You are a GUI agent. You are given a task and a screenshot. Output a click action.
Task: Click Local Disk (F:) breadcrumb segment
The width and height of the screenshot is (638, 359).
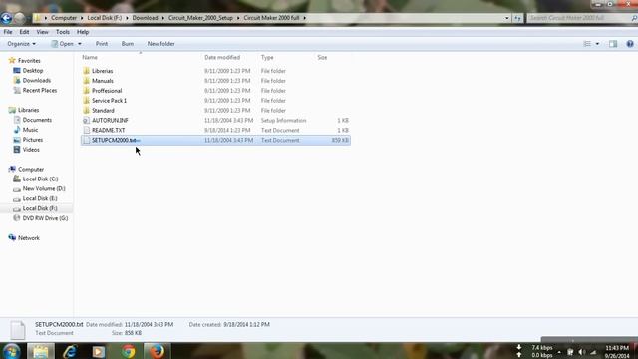pyautogui.click(x=104, y=18)
